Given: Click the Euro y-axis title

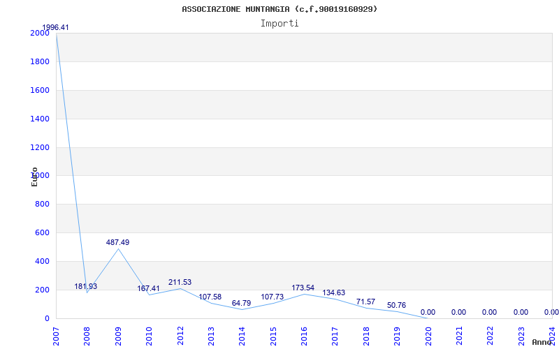Looking at the screenshot, I should tap(34, 177).
